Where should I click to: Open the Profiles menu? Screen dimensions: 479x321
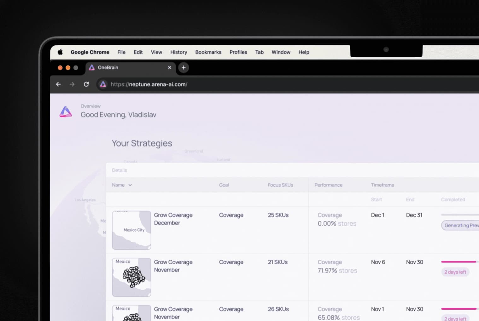[x=238, y=52]
